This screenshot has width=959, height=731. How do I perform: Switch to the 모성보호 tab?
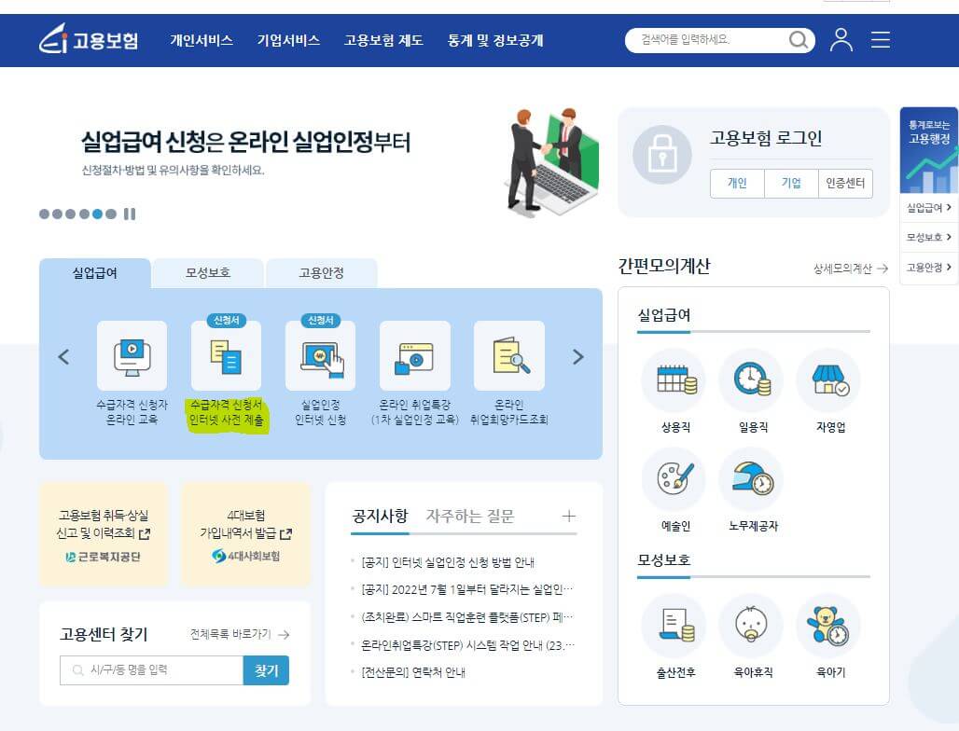point(208,273)
